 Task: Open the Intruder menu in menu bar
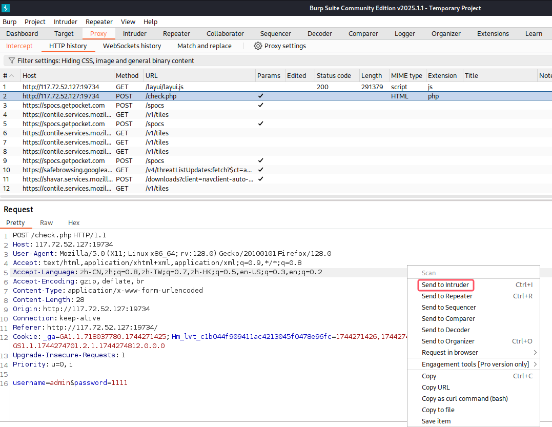66,22
